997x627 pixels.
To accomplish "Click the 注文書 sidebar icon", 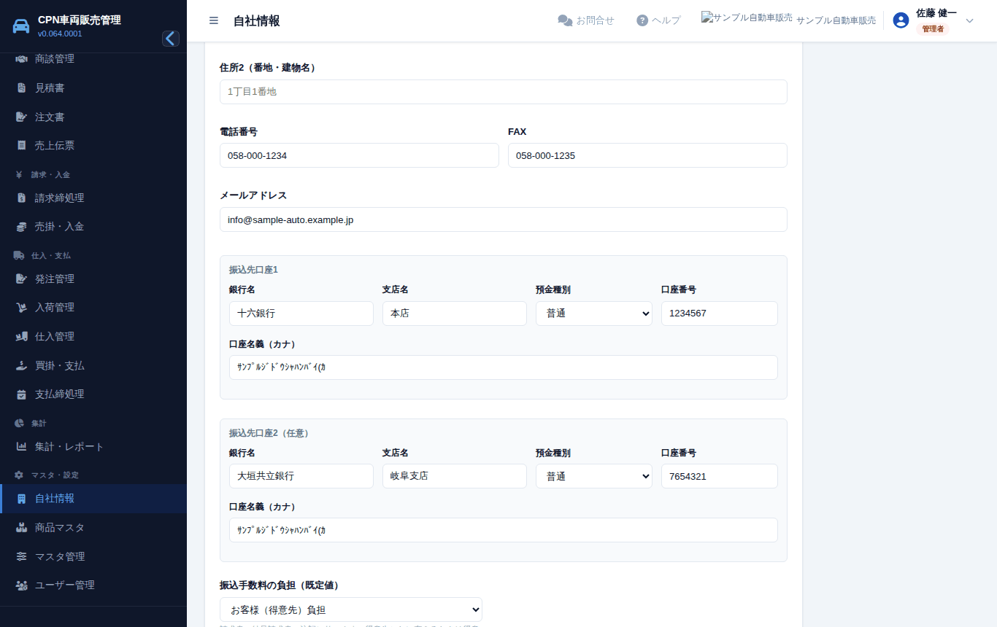I will (22, 117).
